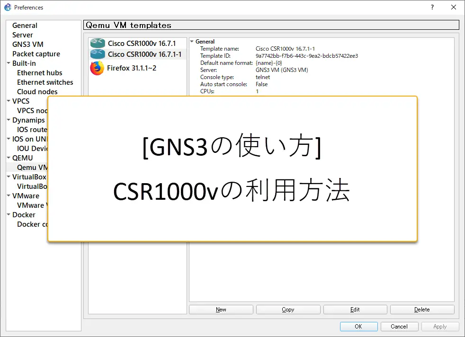
Task: Click the Server value GNS3 VM (GNS3 VM)
Action: click(282, 70)
